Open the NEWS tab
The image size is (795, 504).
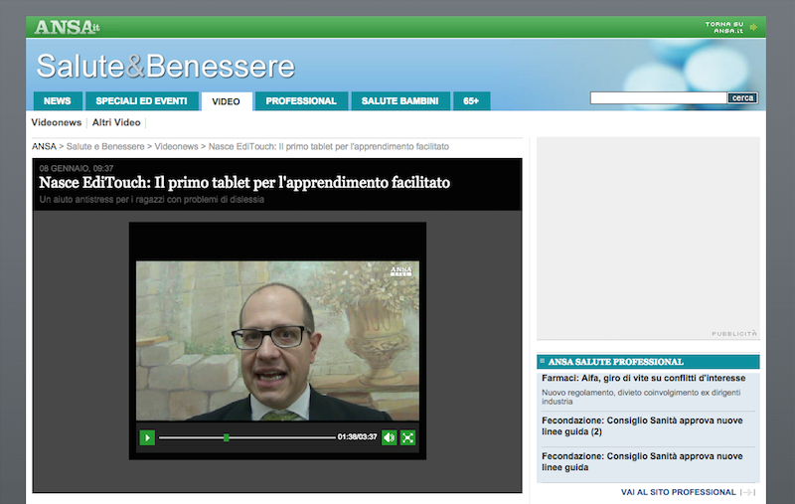58,101
